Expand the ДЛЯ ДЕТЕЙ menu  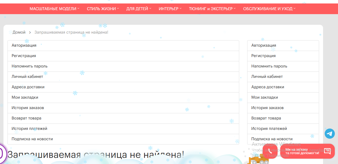[x=139, y=9]
